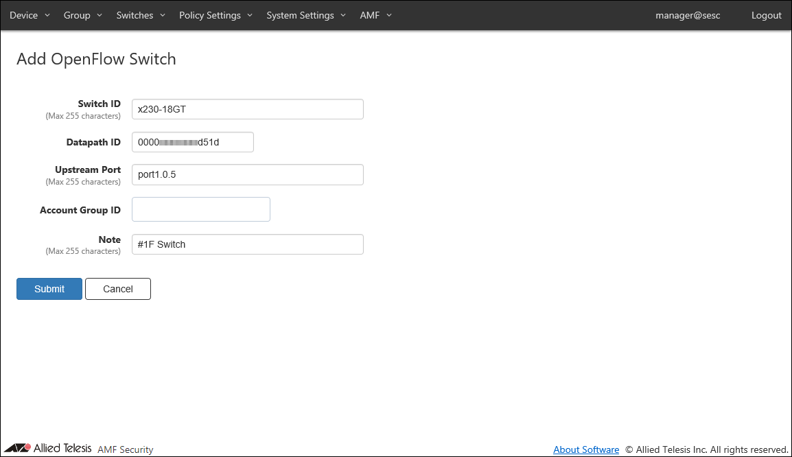Click the empty Account Group ID field
This screenshot has height=457, width=792.
[200, 210]
